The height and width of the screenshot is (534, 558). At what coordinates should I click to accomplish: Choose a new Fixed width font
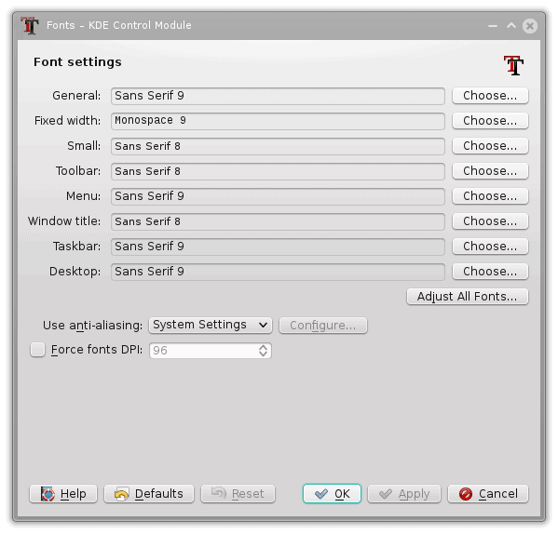(490, 121)
